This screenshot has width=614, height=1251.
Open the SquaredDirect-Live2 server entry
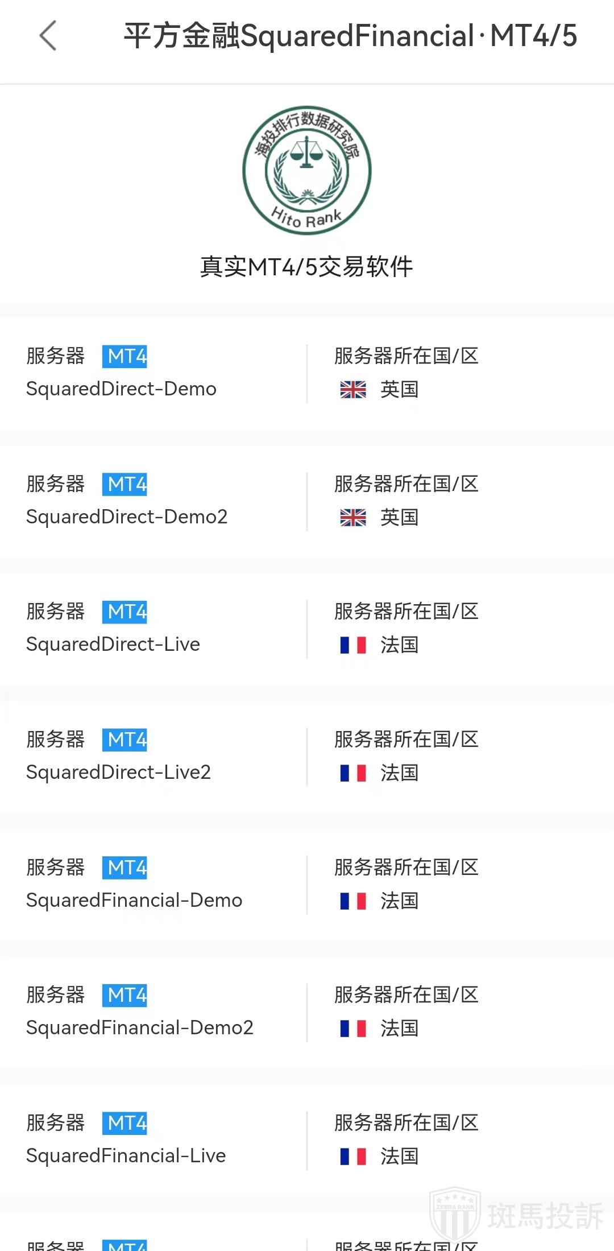118,773
